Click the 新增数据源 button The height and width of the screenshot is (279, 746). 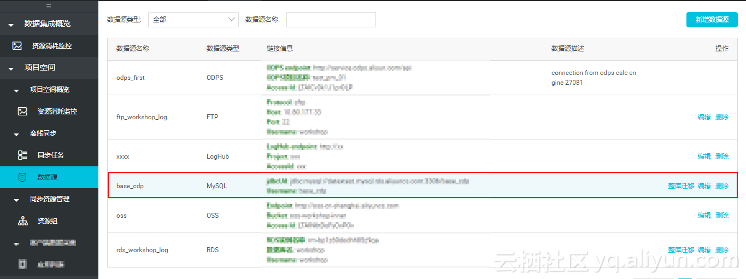(x=712, y=20)
